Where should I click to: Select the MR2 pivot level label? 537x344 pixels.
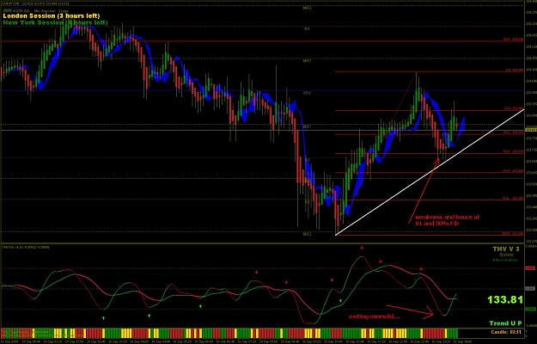tap(308, 8)
